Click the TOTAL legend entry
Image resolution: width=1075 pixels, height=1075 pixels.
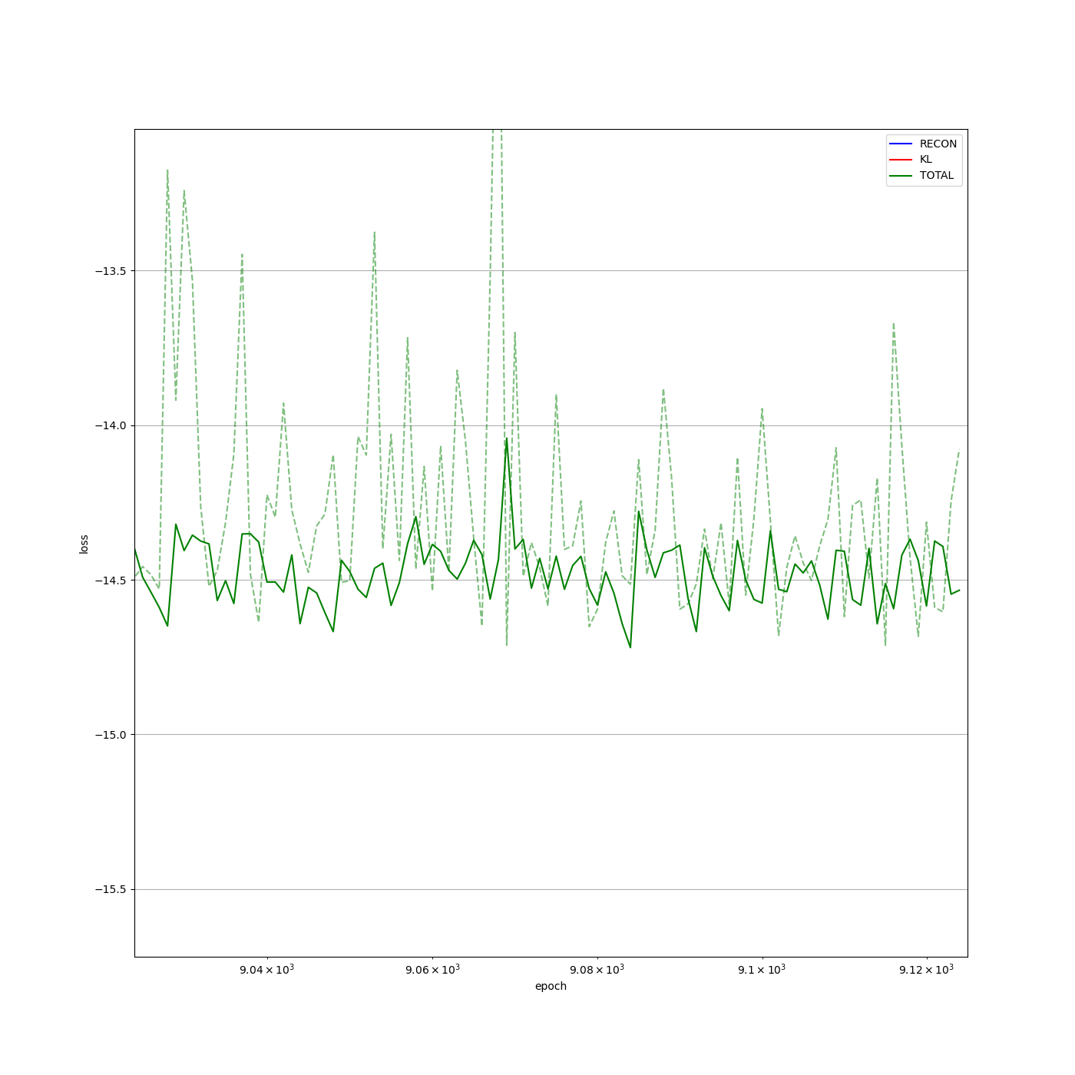[921, 175]
